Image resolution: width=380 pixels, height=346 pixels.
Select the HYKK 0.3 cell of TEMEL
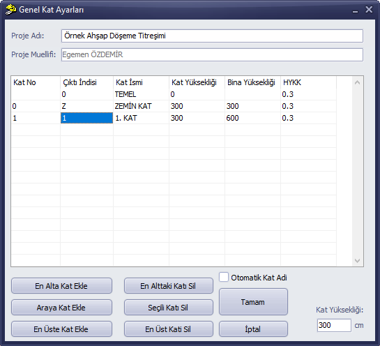(x=308, y=94)
